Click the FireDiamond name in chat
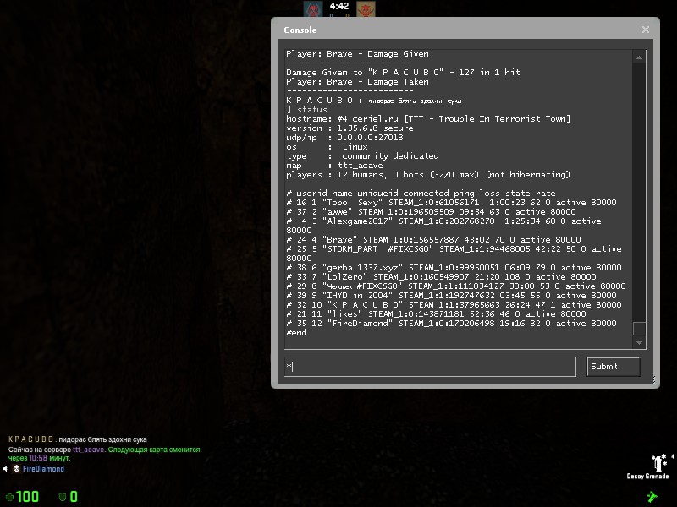The height and width of the screenshot is (507, 677). (43, 469)
